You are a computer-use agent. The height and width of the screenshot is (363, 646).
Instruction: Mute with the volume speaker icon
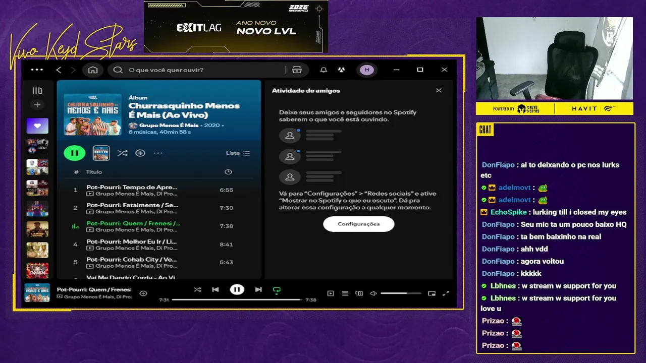pyautogui.click(x=373, y=293)
